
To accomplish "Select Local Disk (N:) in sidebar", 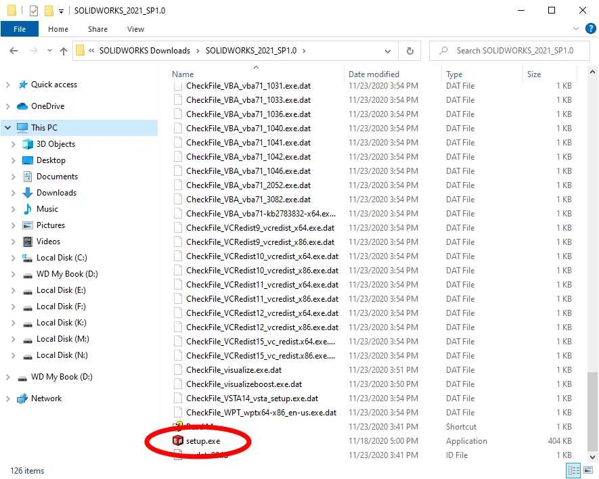I will (x=62, y=355).
